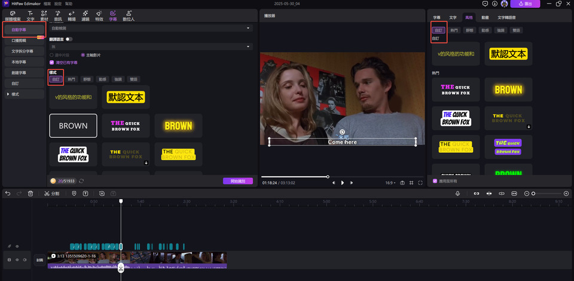
Task: Switch to the 文字轉語音 text-to-speech tab
Action: coord(506,17)
